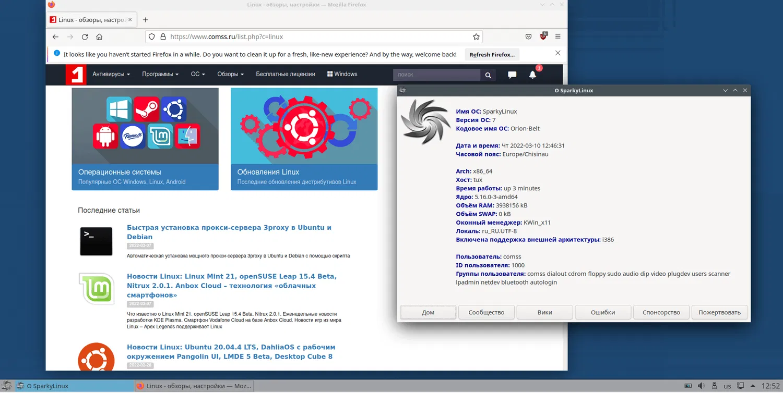Open the uBlock Origin extension icon

[x=543, y=36]
